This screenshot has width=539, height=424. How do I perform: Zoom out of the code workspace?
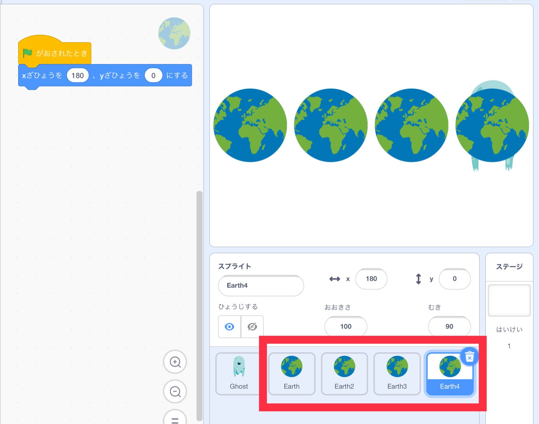point(175,391)
